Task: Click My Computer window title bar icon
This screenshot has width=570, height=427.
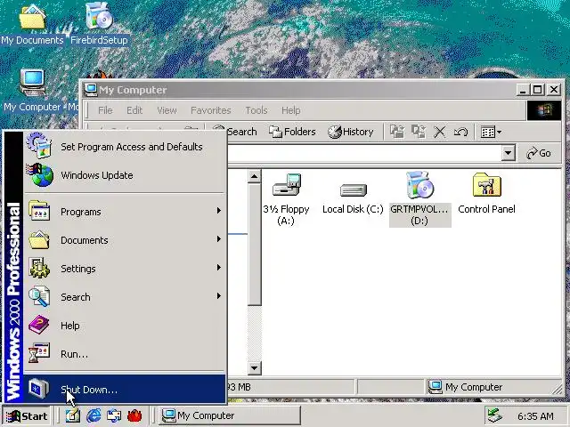Action: point(90,89)
